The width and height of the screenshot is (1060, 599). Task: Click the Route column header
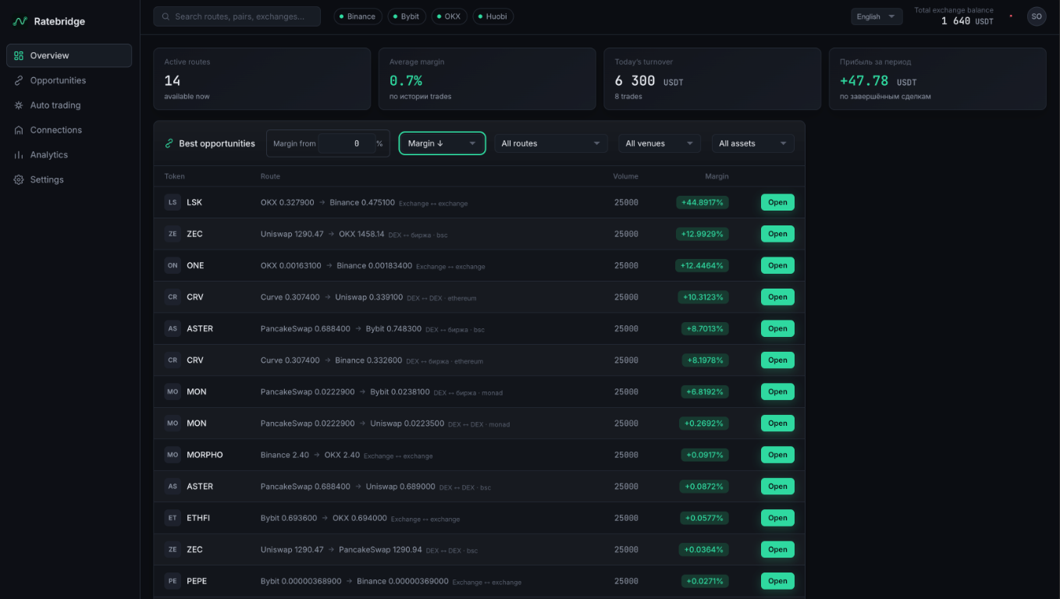269,176
